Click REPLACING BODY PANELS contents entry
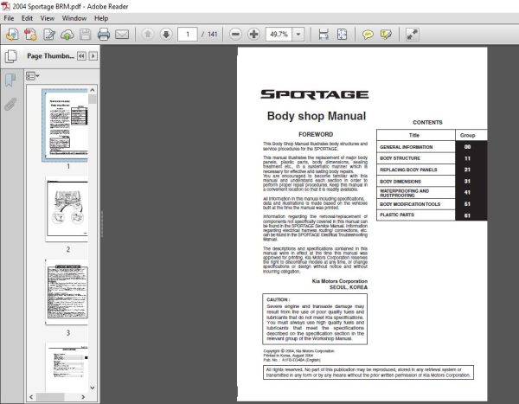 pyautogui.click(x=408, y=170)
